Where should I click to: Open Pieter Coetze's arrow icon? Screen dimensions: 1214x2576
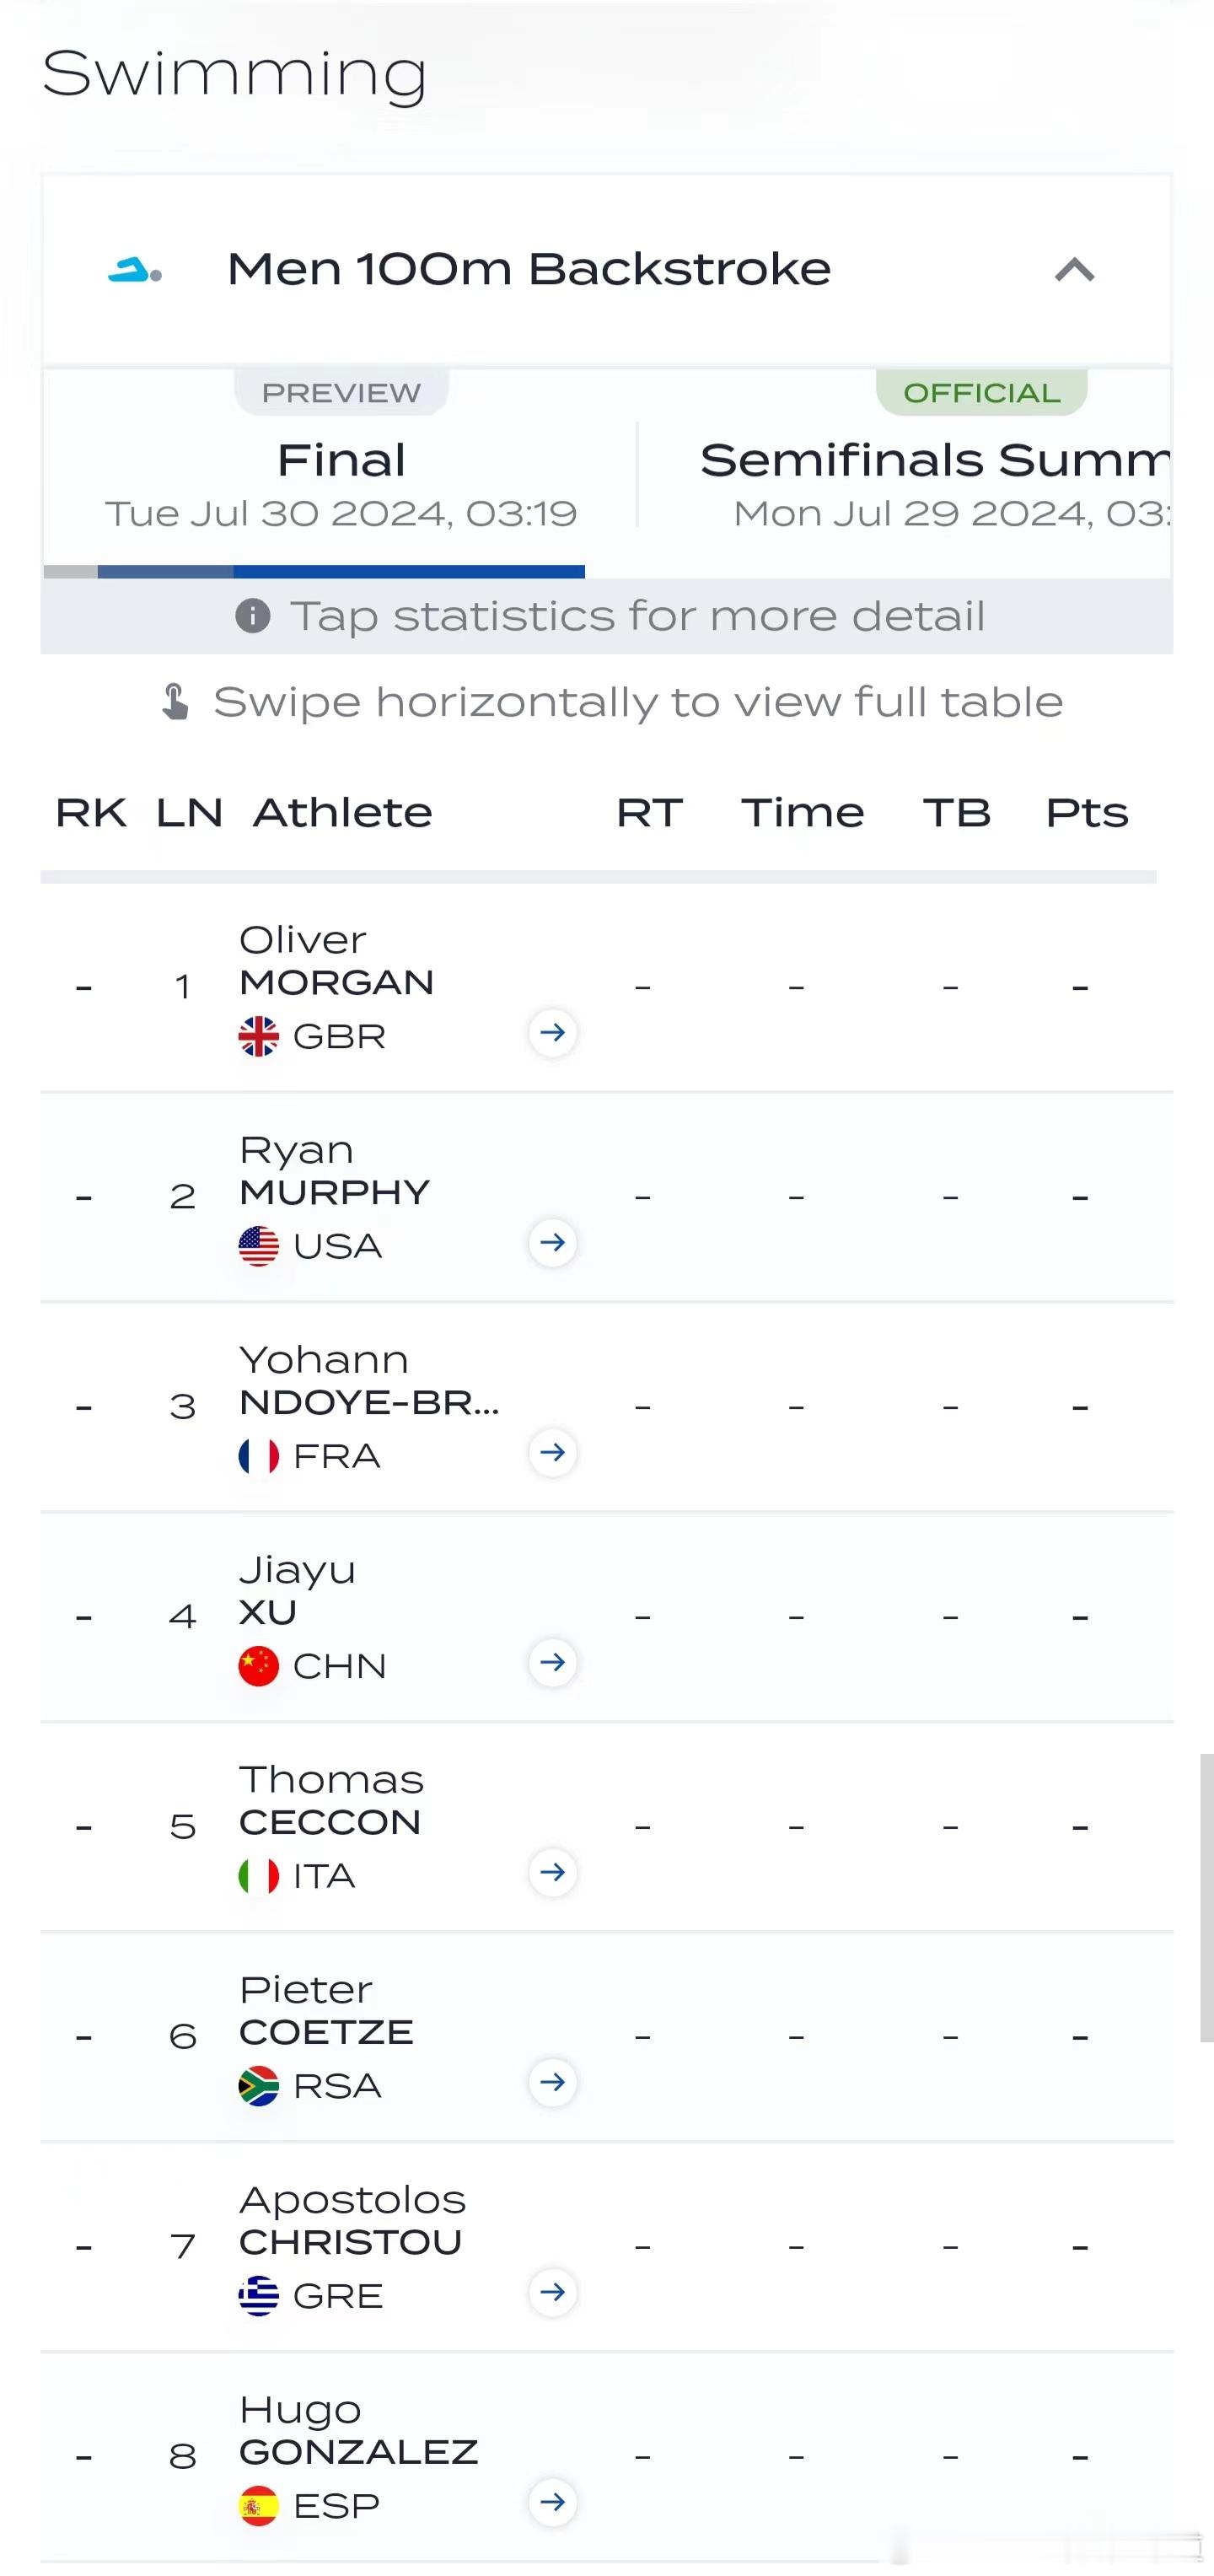[552, 2083]
